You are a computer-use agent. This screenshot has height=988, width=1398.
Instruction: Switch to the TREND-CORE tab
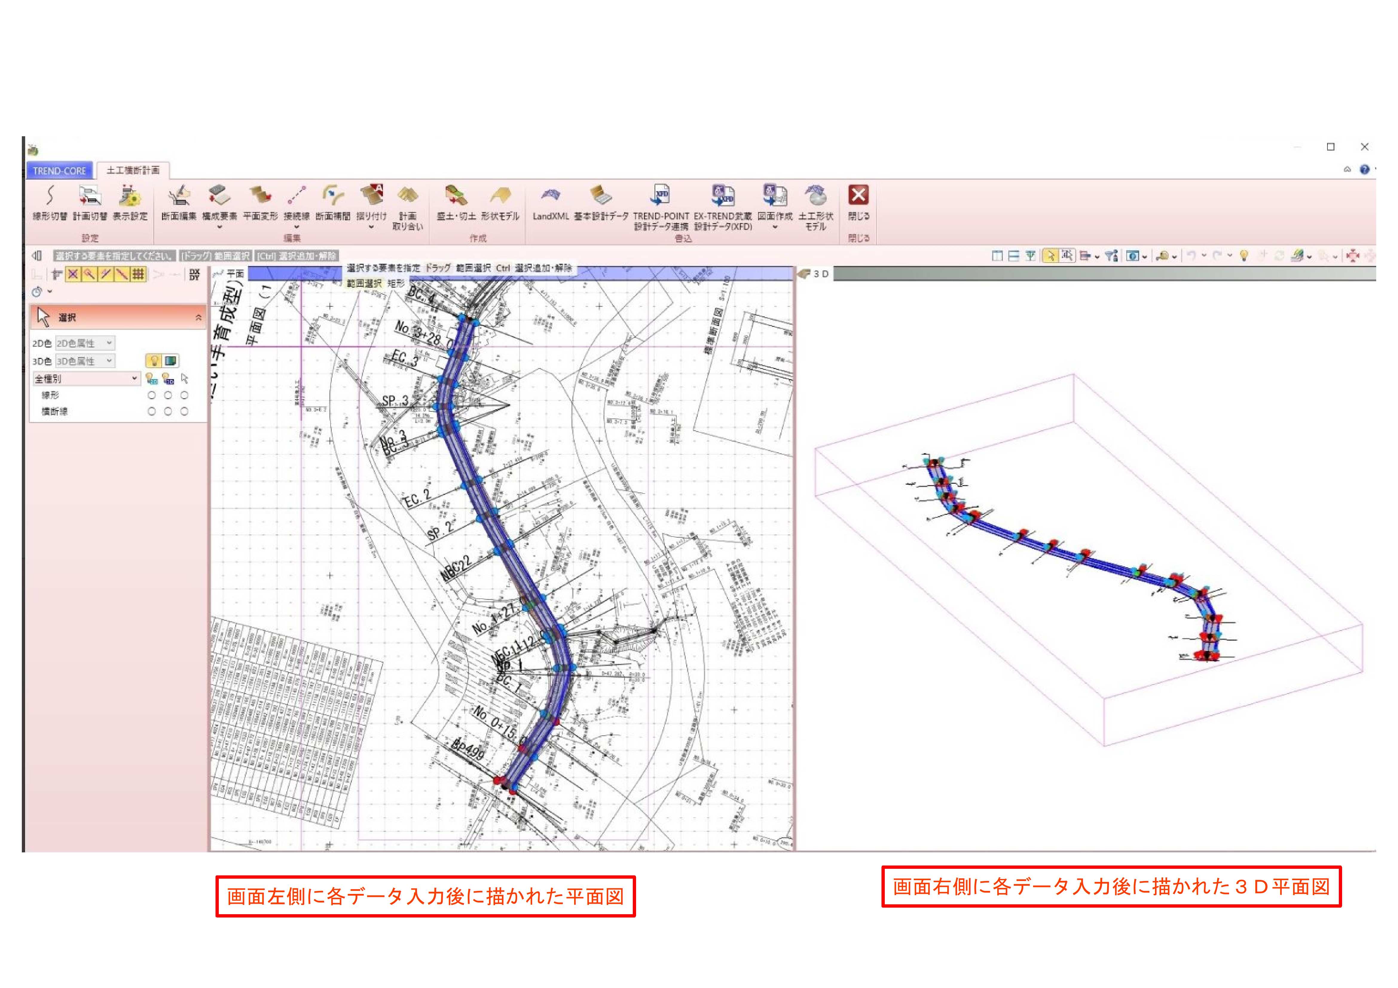(x=59, y=171)
